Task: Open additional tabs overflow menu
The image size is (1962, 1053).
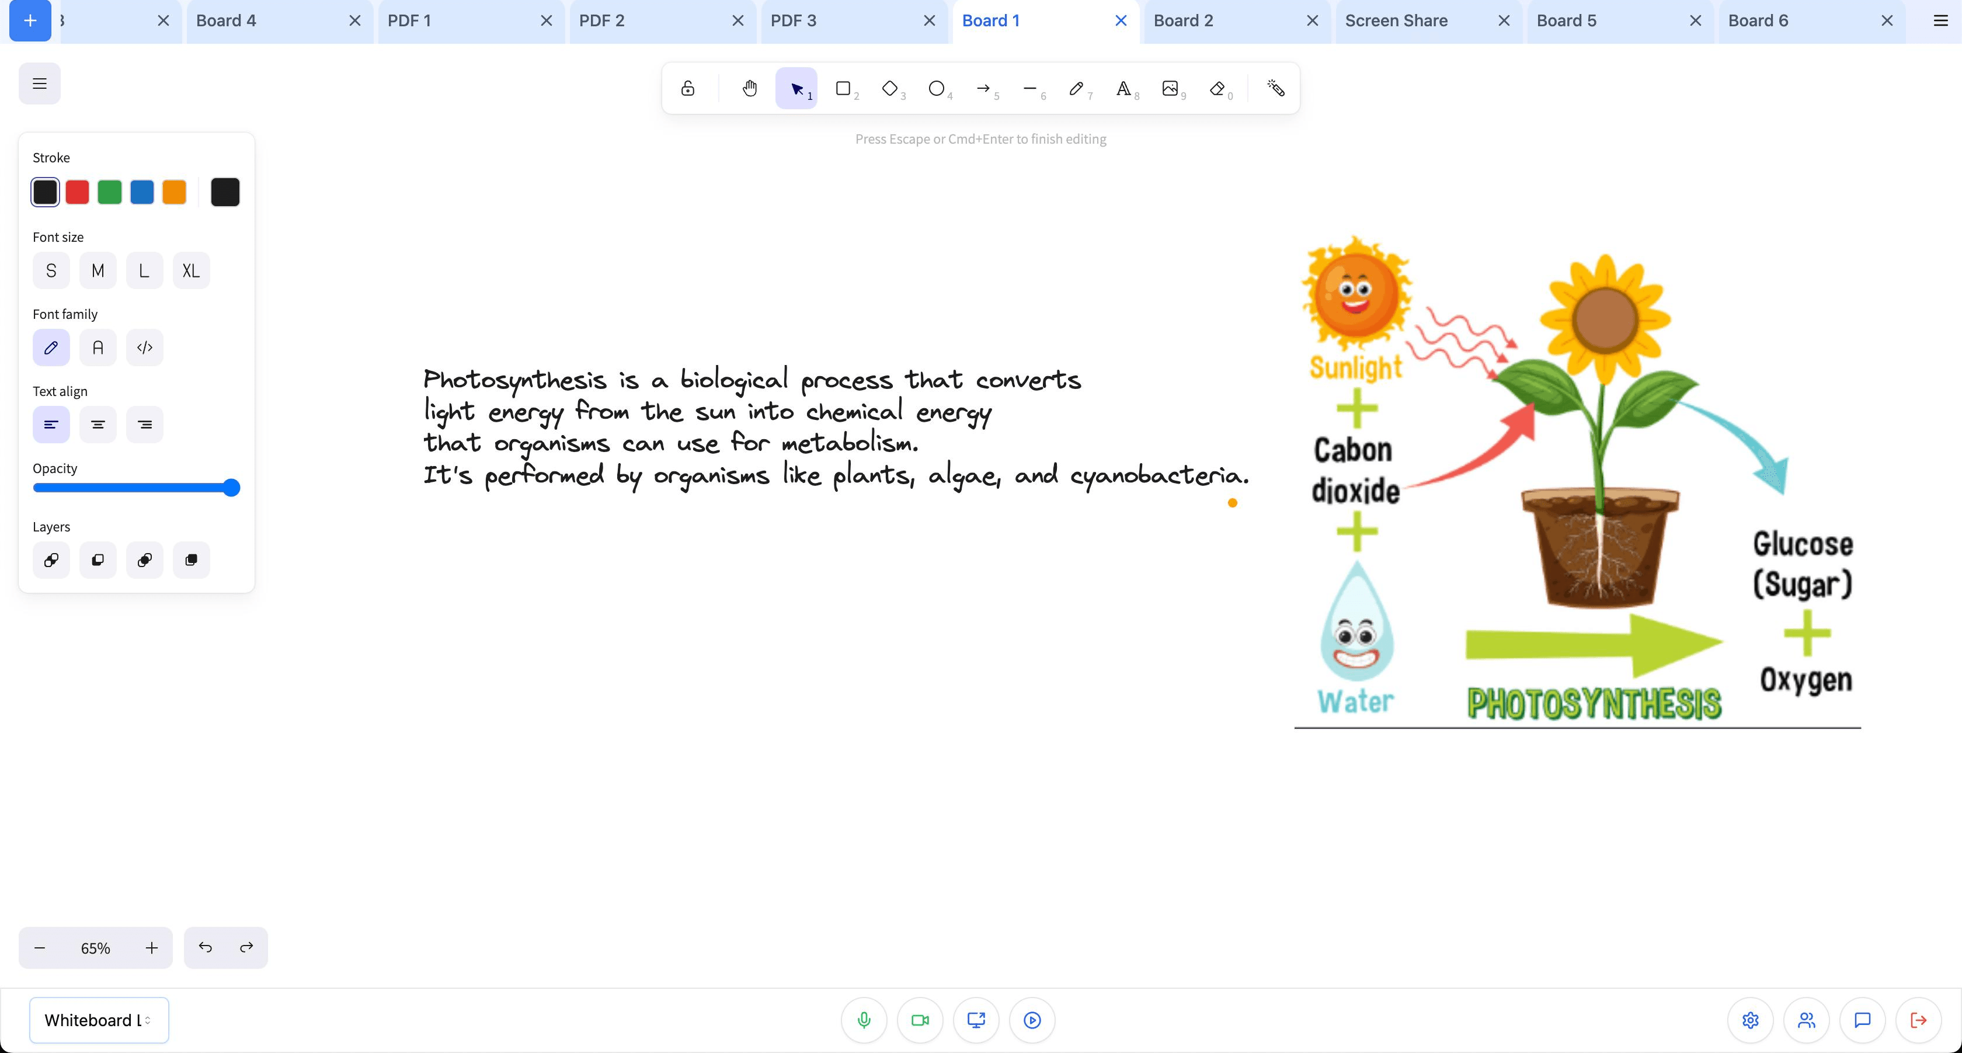Action: (1941, 19)
